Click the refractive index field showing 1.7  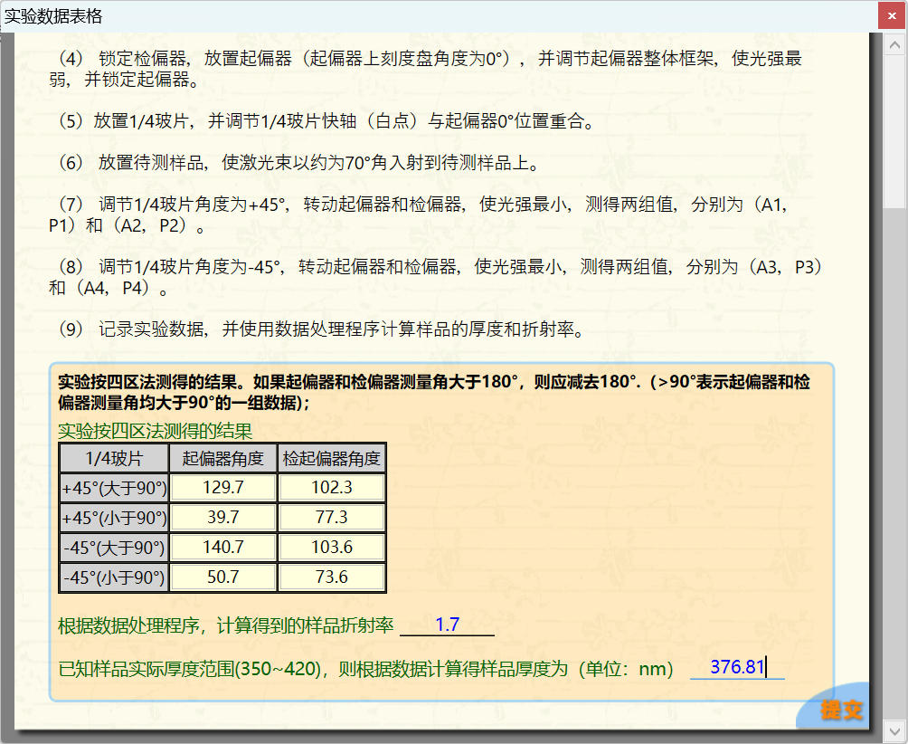pos(447,625)
